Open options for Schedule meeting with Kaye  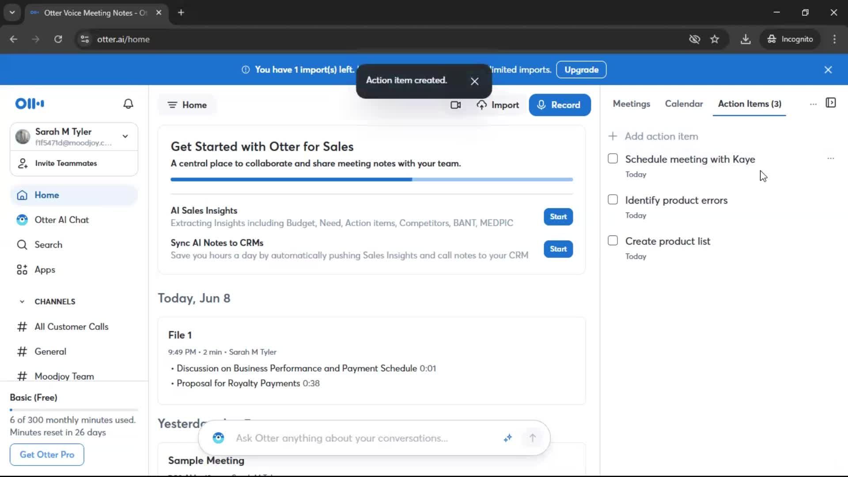(831, 158)
